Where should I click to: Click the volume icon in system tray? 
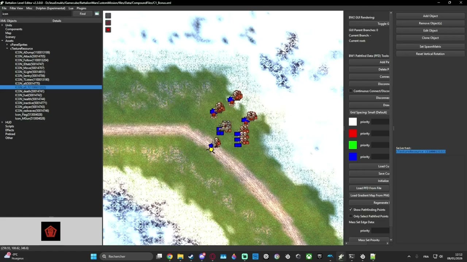441,257
